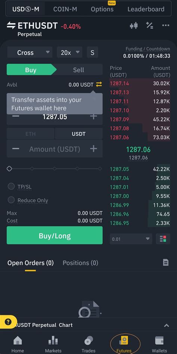Go to Wallets in bottom navigation
Image resolution: width=177 pixels, height=354 pixels.
click(x=159, y=344)
